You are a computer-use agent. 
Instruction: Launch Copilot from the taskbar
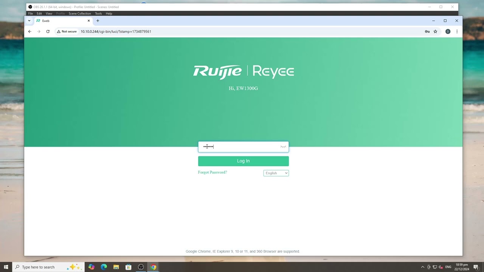point(92,267)
